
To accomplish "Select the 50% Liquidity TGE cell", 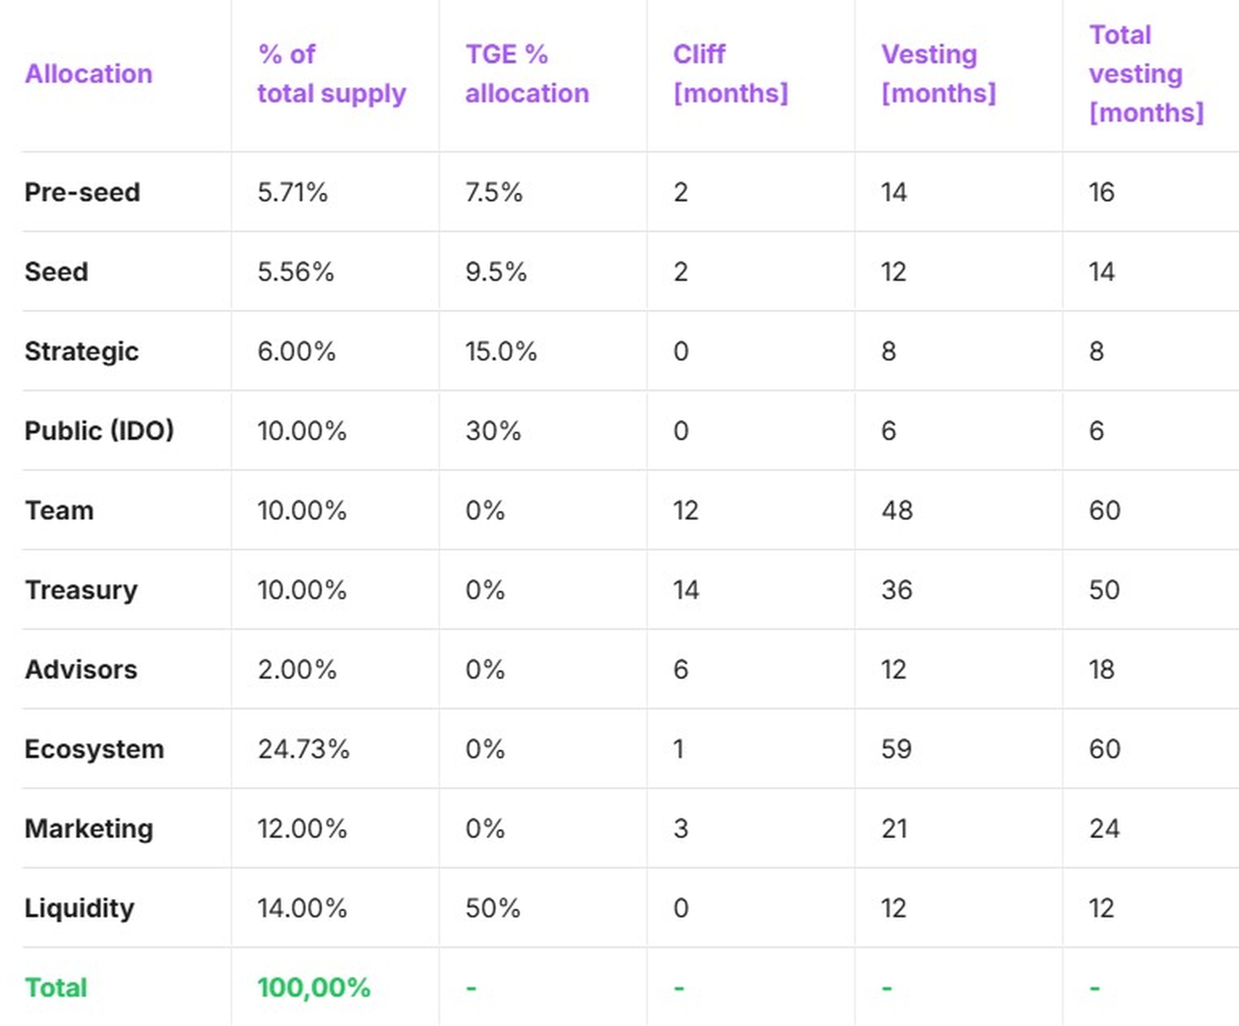I will [x=493, y=908].
